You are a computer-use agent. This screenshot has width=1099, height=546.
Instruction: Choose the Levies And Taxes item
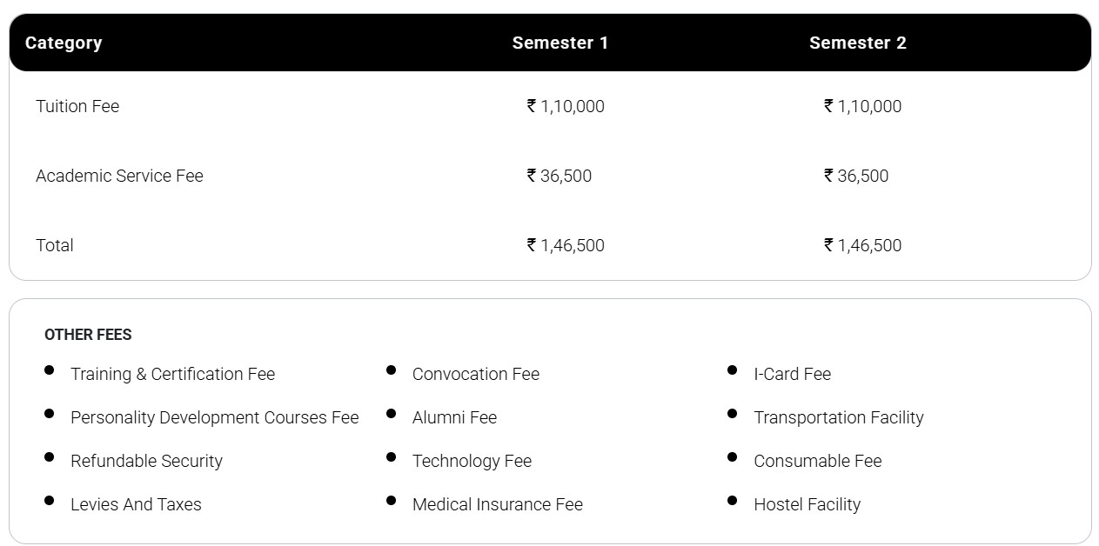(136, 504)
